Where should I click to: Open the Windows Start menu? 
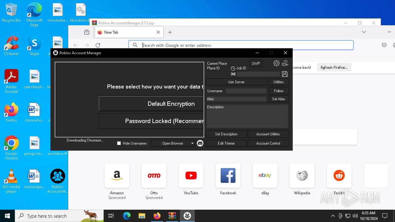(x=7, y=216)
